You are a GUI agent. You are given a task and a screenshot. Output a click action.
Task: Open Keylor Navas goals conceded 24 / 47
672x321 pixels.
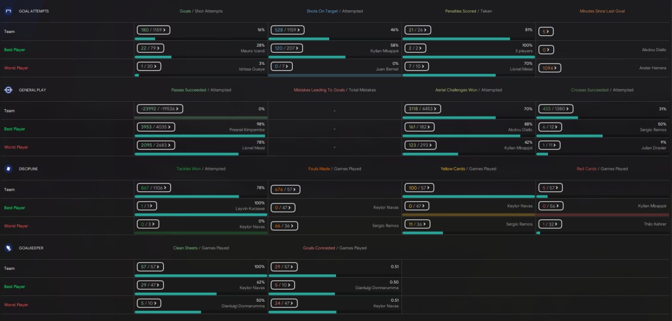point(284,303)
